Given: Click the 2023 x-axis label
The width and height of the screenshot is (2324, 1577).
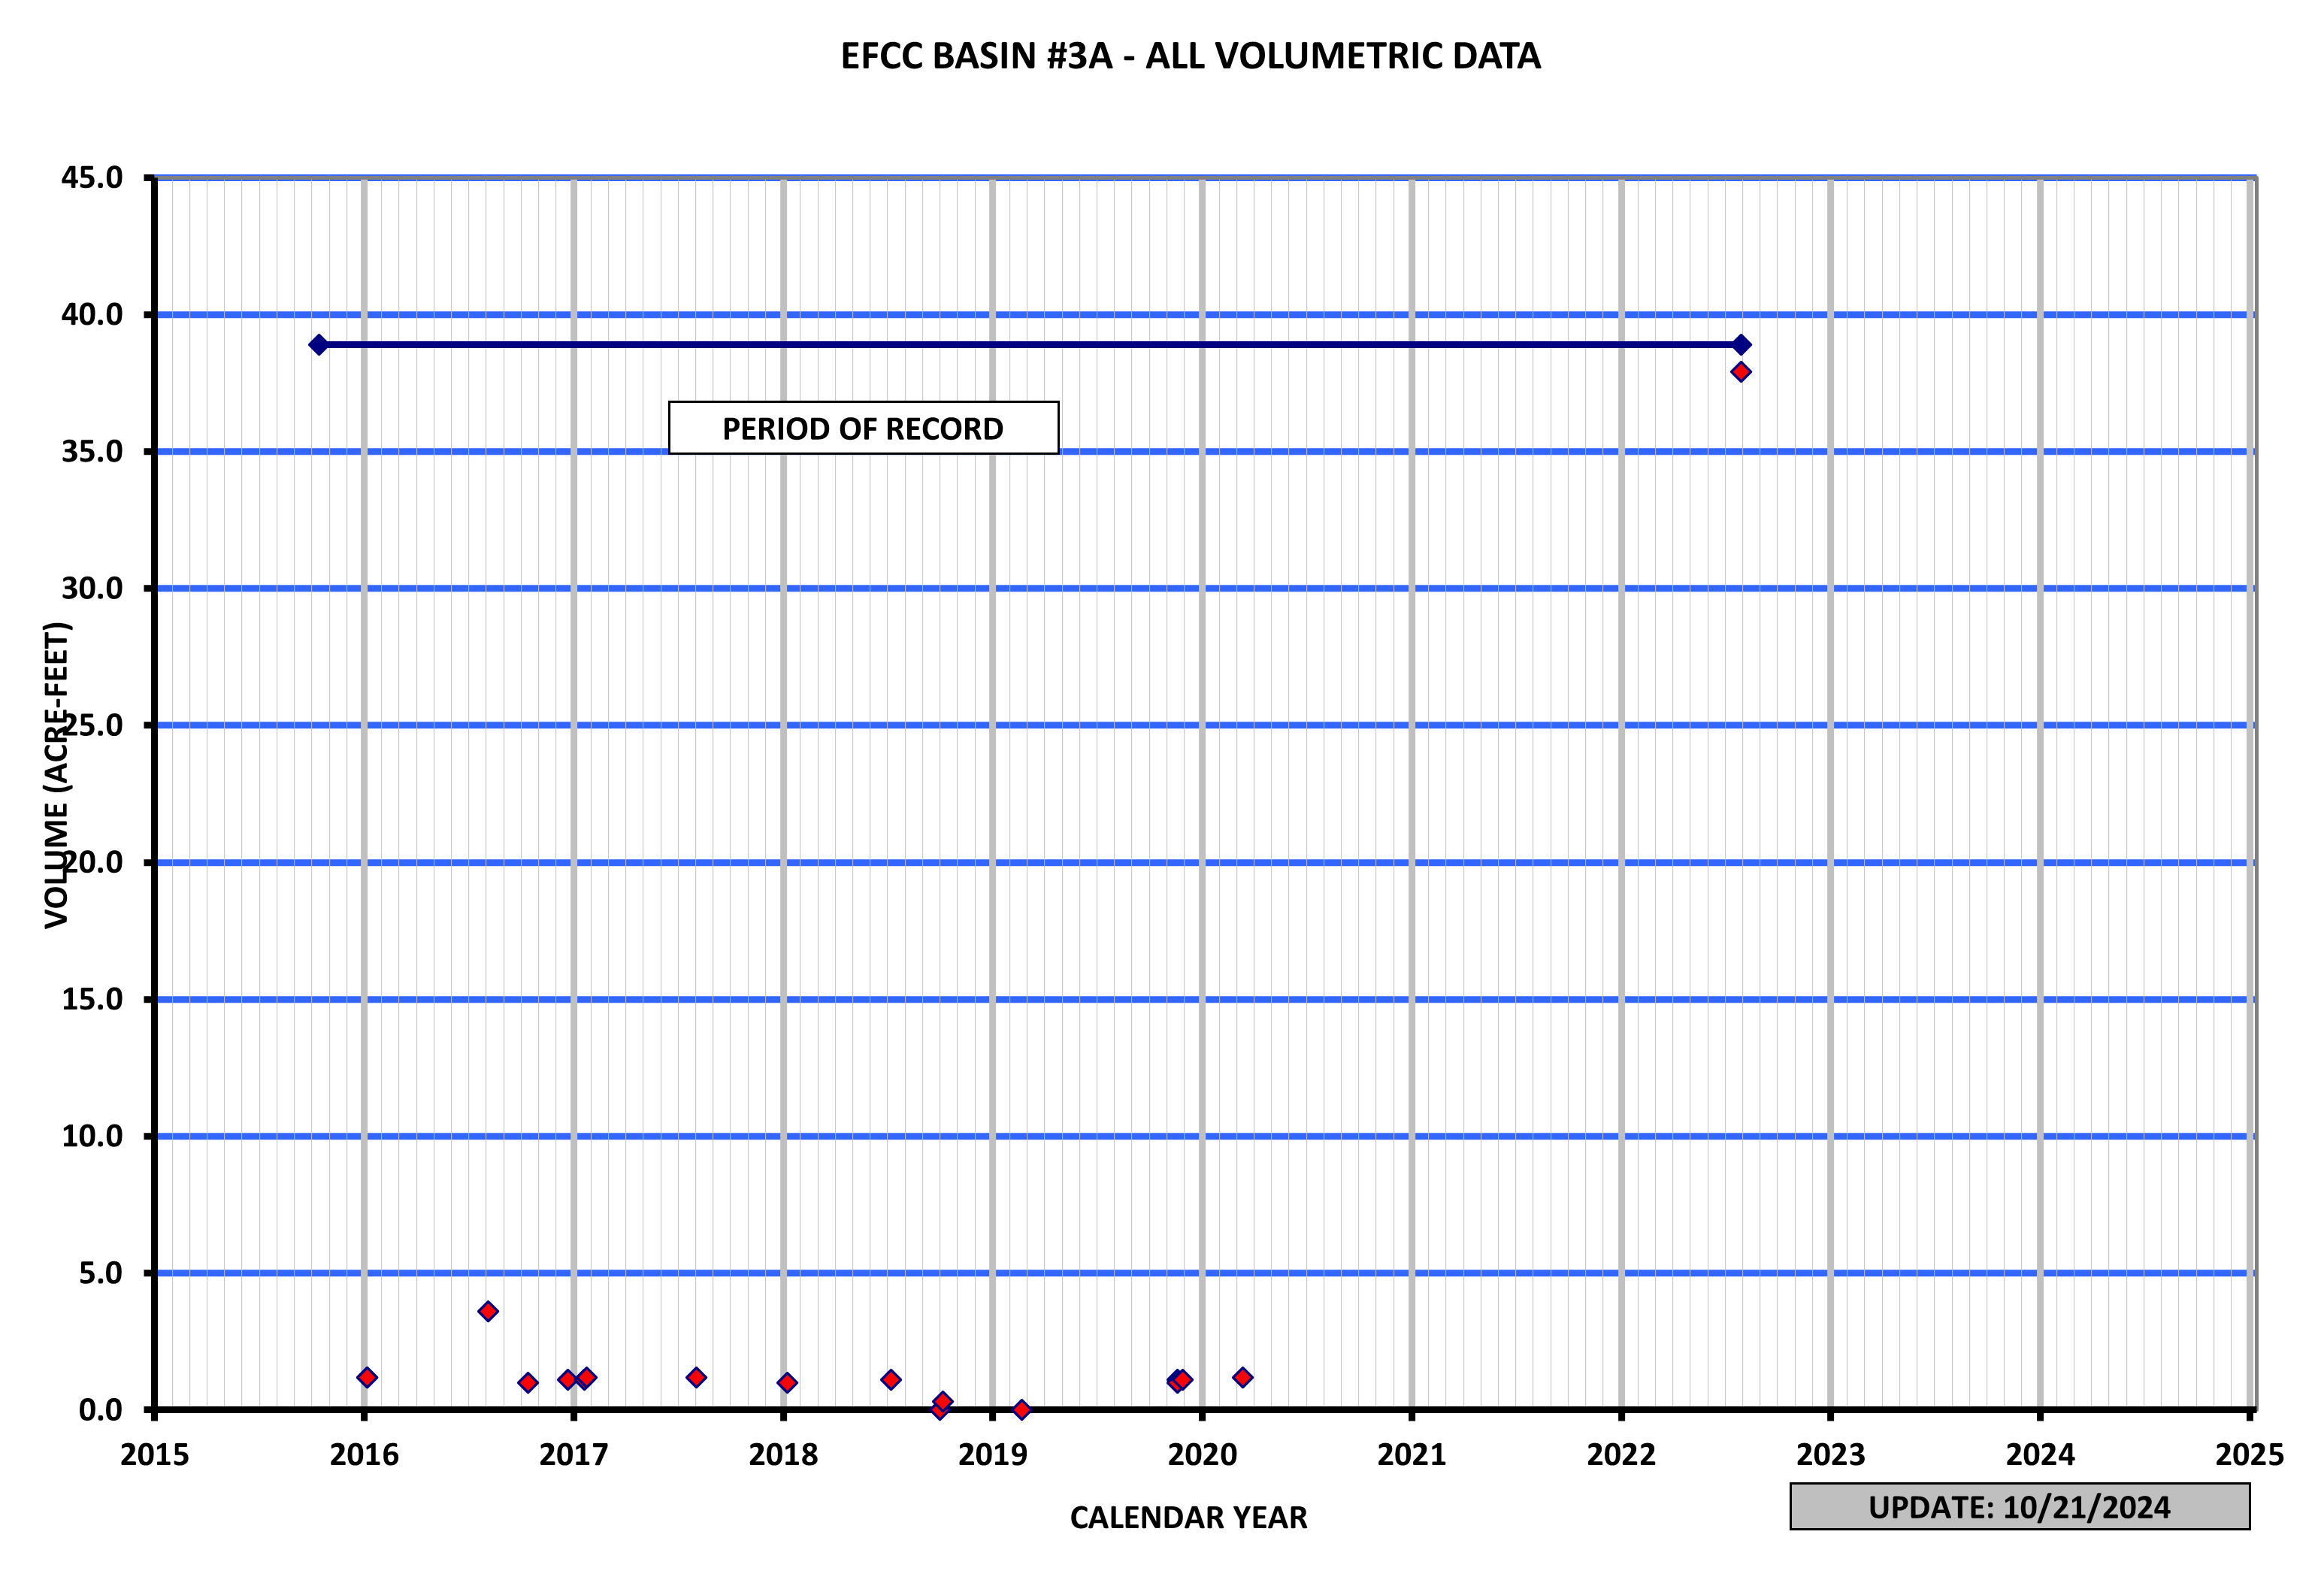Looking at the screenshot, I should [1831, 1454].
